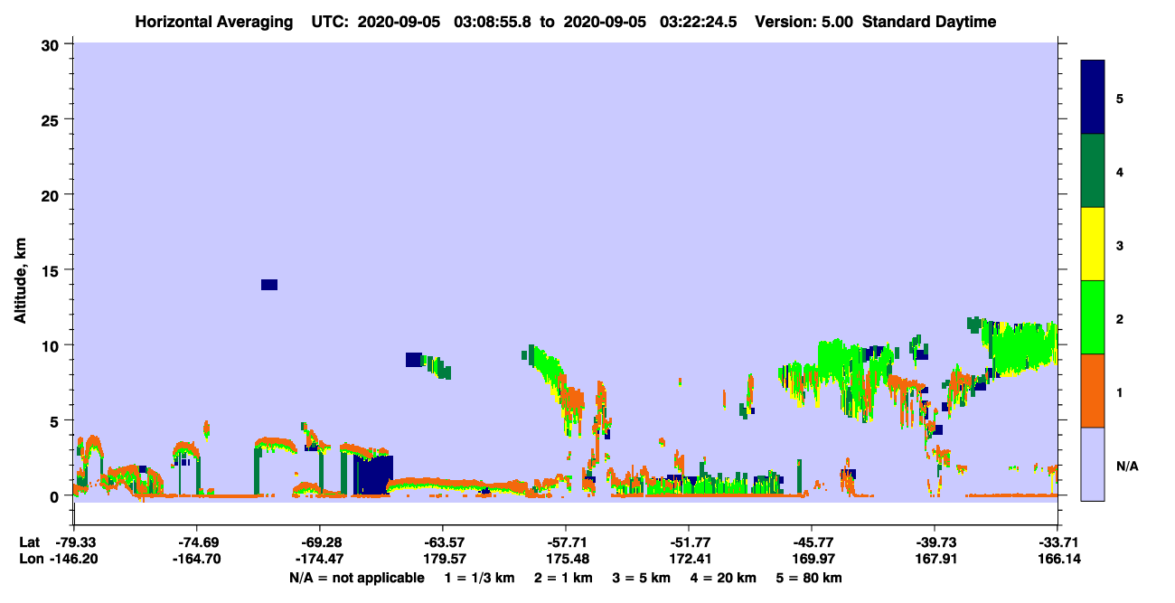Click the latitude value -74.69

[x=196, y=542]
